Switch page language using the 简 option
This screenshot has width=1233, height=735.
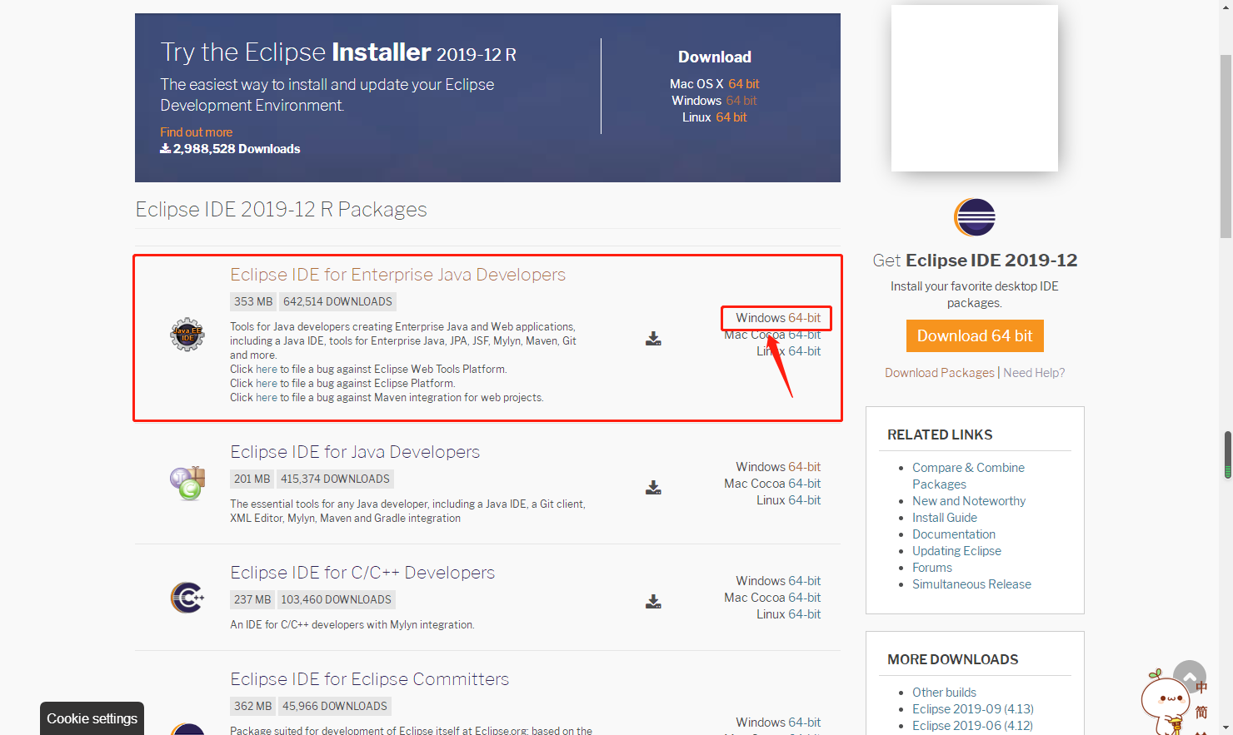click(x=1201, y=712)
